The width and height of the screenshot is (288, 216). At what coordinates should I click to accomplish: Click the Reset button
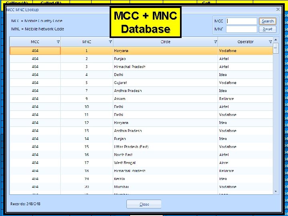coord(268,29)
